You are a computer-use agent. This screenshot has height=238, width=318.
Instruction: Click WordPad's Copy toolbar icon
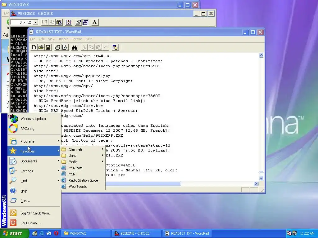(x=91, y=47)
